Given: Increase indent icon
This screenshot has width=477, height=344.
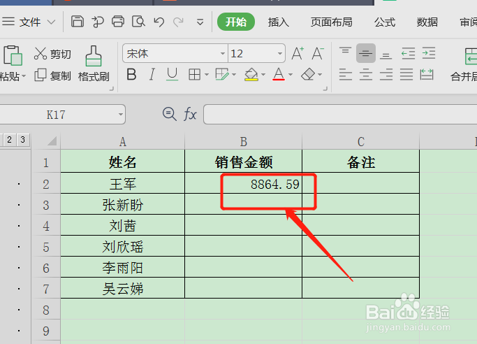Looking at the screenshot, I should click(429, 53).
